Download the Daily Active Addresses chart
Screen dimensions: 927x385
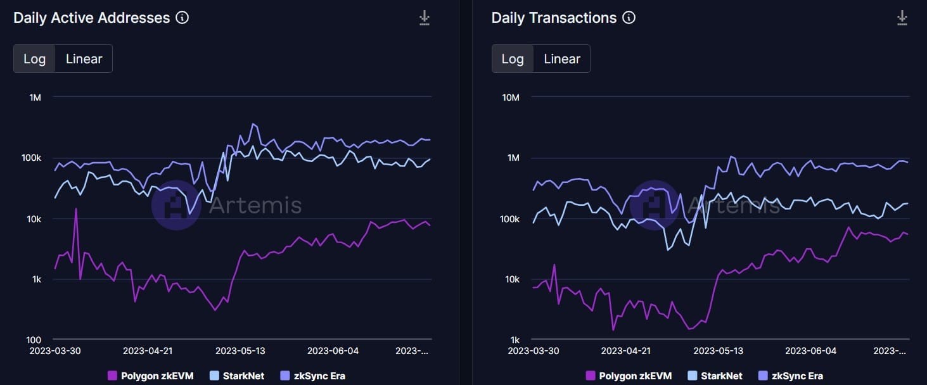pos(425,18)
